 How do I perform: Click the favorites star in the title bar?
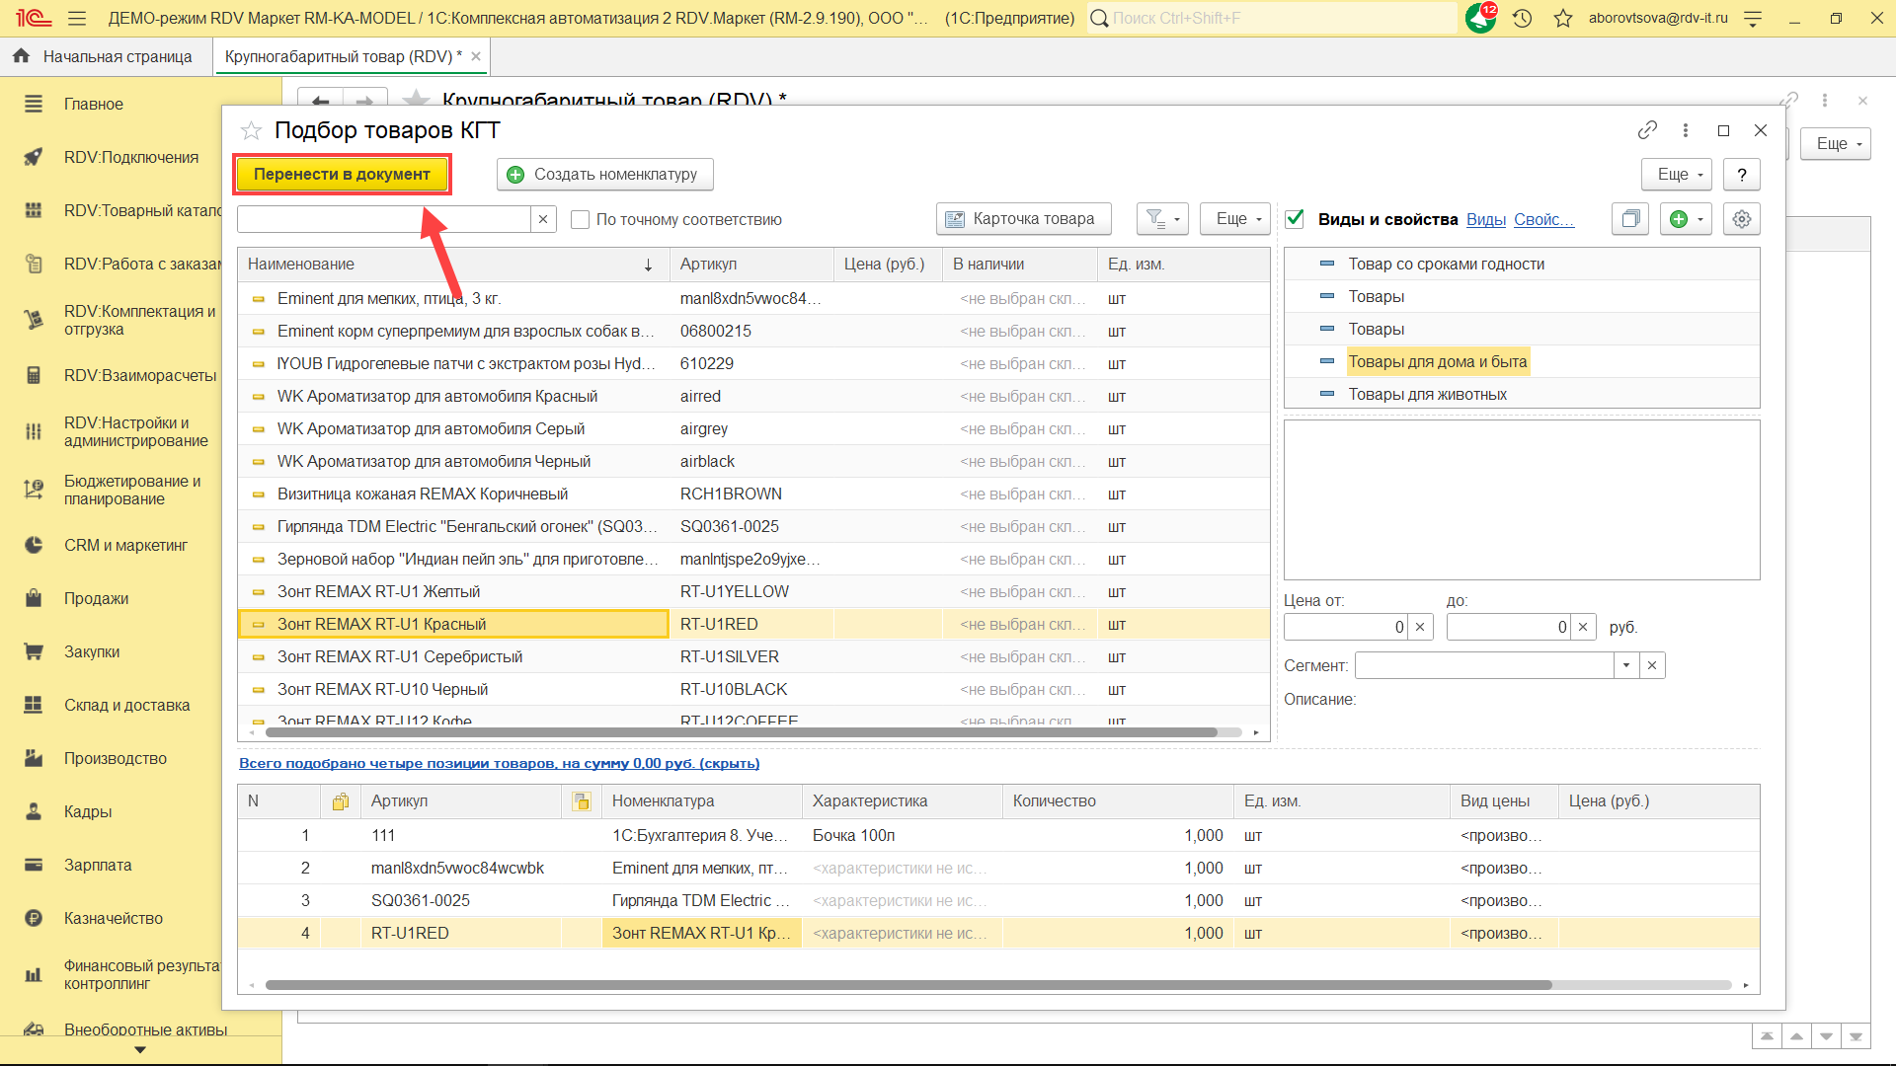[1562, 18]
